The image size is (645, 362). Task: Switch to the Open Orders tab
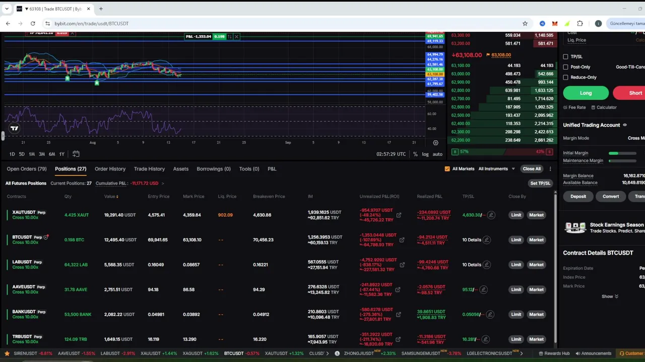point(27,169)
